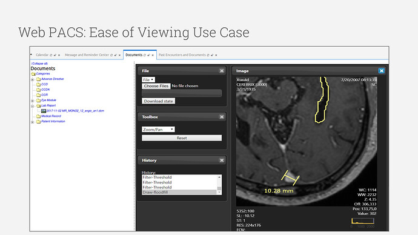Open the CCDA category link
Viewport: 418px width, 235px height.
coord(45,90)
